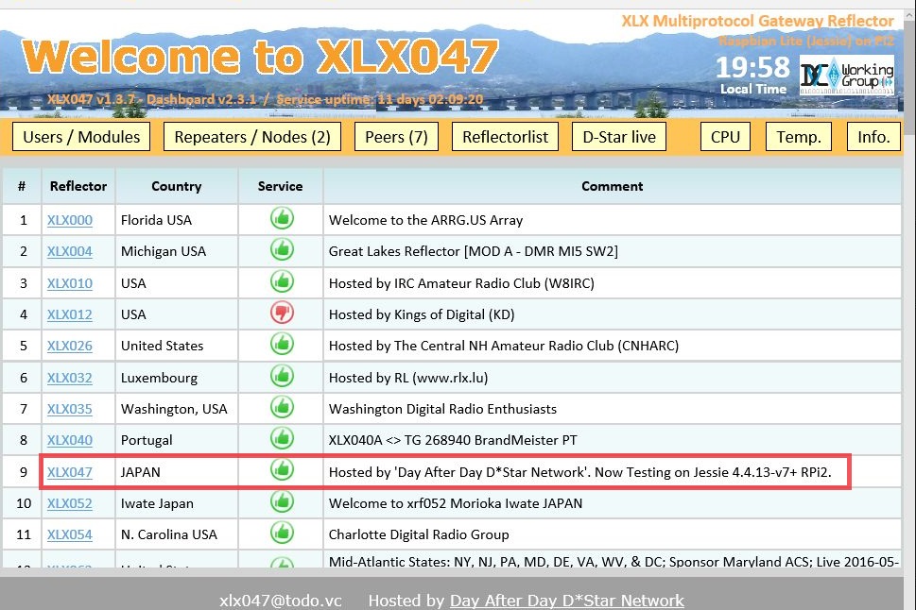Click the Service status icon for XLX047

(281, 471)
